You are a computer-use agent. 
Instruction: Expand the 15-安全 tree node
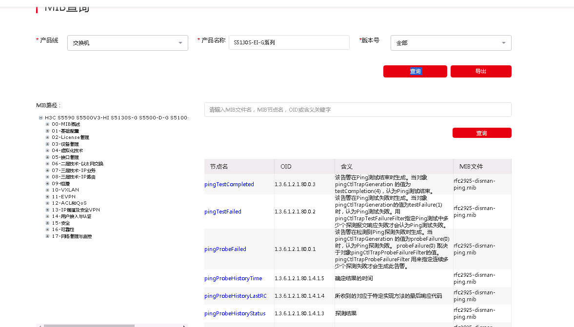47,223
